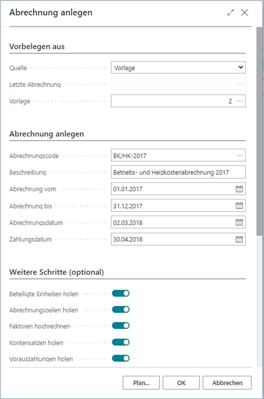Confirm with the OK button
Screen dimensions: 264x399
[181, 383]
